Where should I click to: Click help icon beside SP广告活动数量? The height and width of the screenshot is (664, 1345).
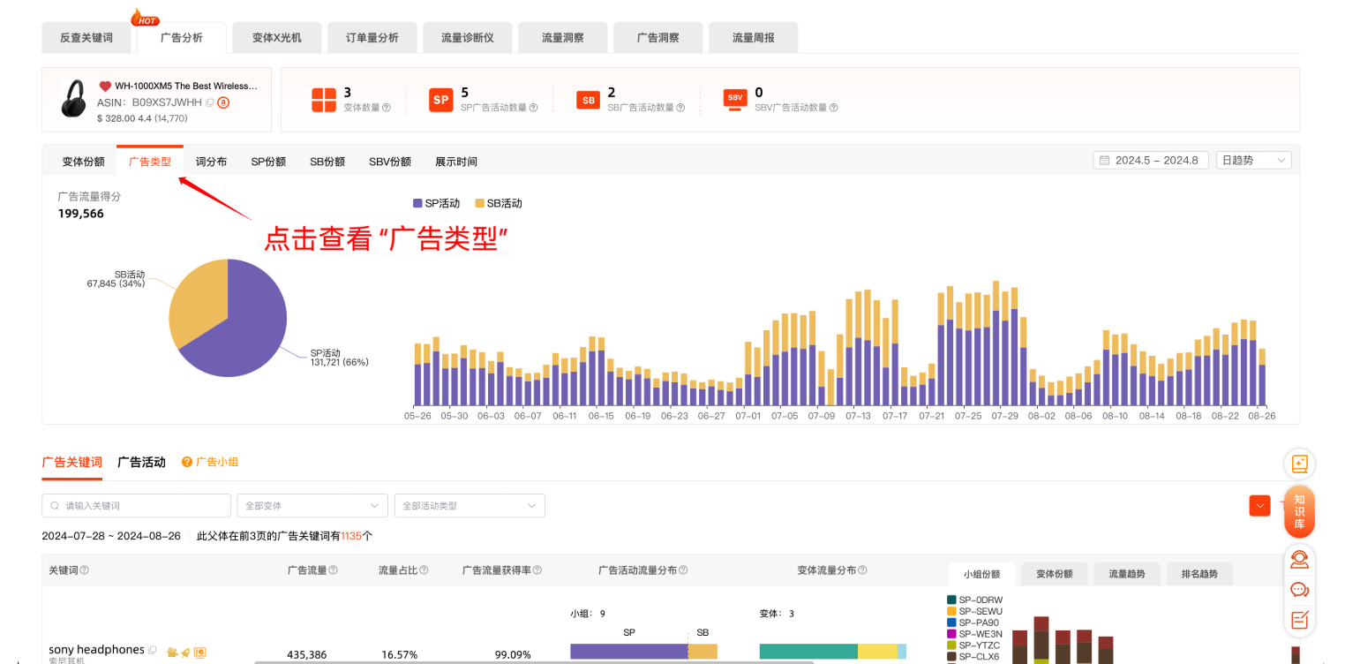(x=533, y=108)
